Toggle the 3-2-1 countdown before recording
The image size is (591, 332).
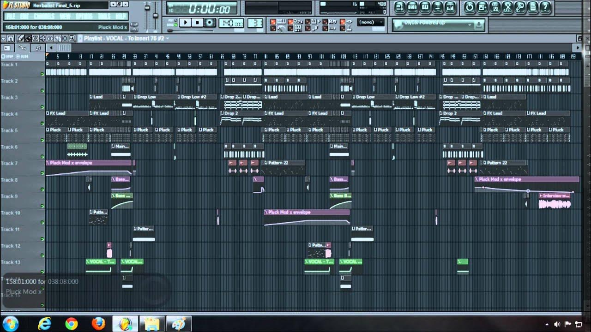(x=295, y=21)
